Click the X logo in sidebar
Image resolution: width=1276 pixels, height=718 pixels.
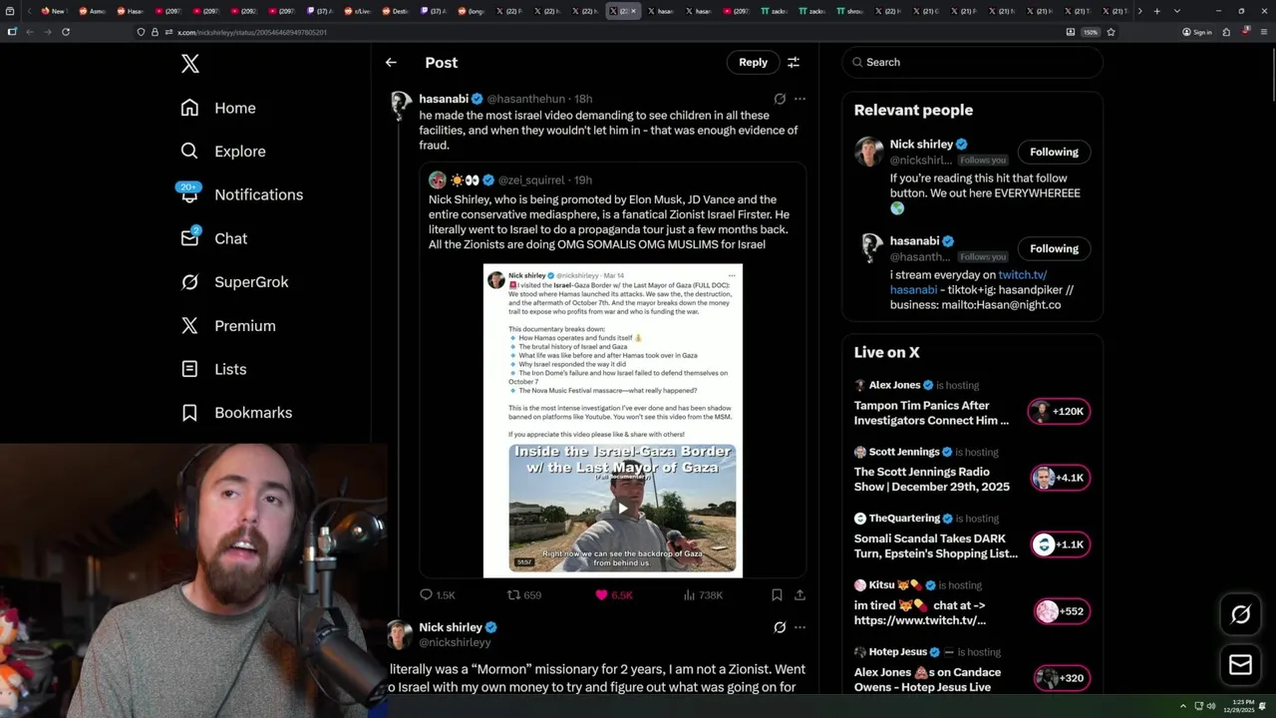click(x=190, y=64)
